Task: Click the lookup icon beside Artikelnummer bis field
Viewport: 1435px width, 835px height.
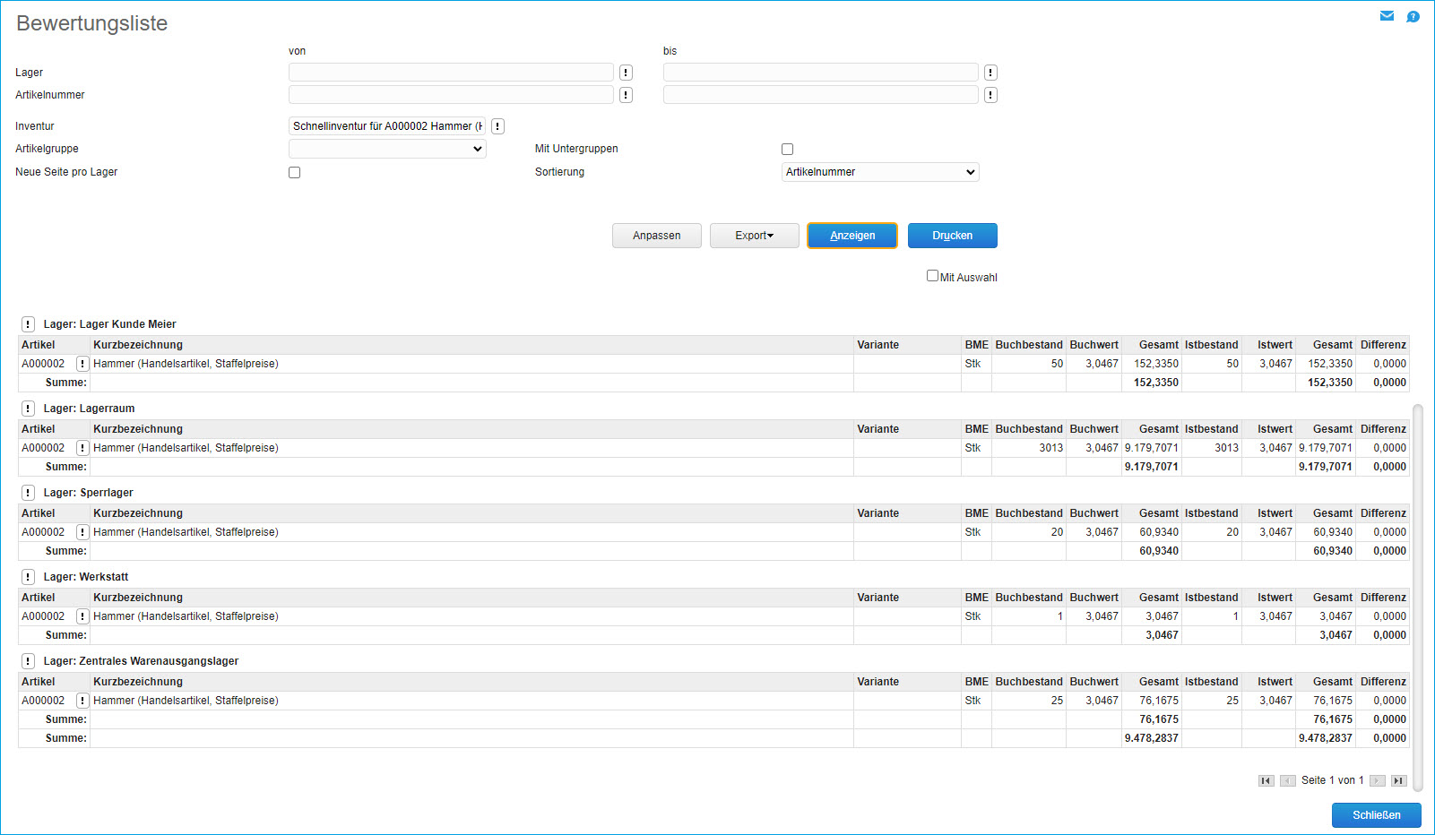Action: point(990,95)
